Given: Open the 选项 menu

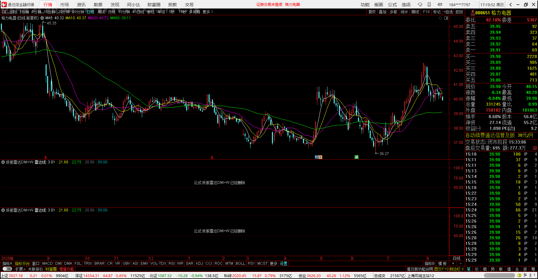Looking at the screenshot, I should tap(406, 5).
